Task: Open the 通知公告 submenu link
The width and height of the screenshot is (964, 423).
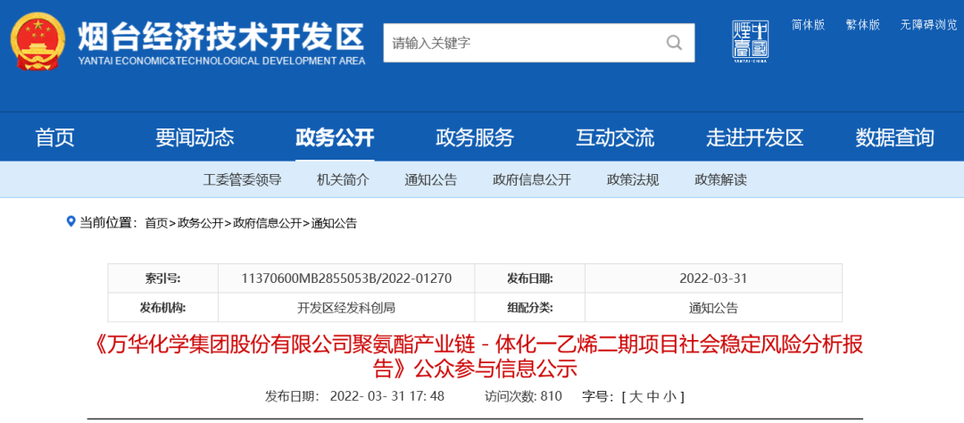Action: (x=431, y=180)
